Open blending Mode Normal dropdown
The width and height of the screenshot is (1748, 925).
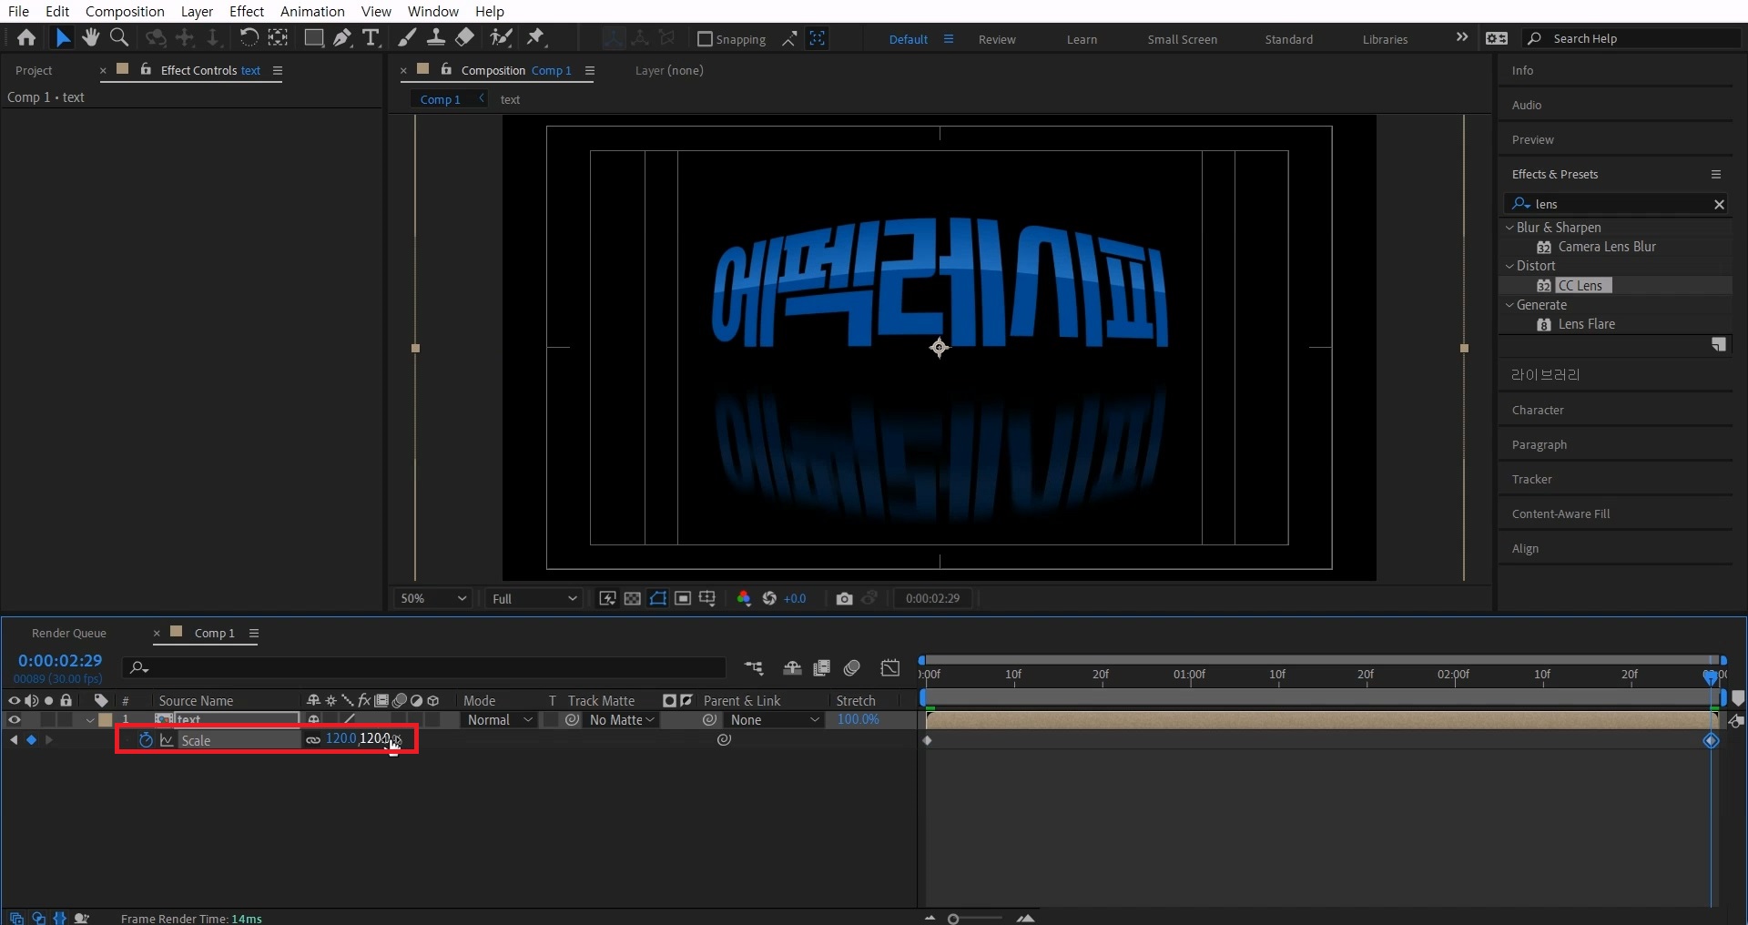coord(499,719)
